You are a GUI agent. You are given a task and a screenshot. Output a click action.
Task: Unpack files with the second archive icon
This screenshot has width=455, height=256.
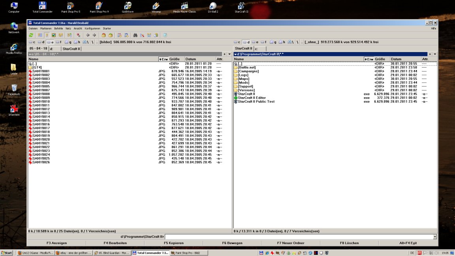(x=111, y=35)
